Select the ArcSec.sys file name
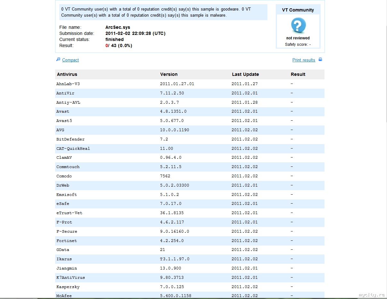Screen dimensions: 387x299 point(118,27)
